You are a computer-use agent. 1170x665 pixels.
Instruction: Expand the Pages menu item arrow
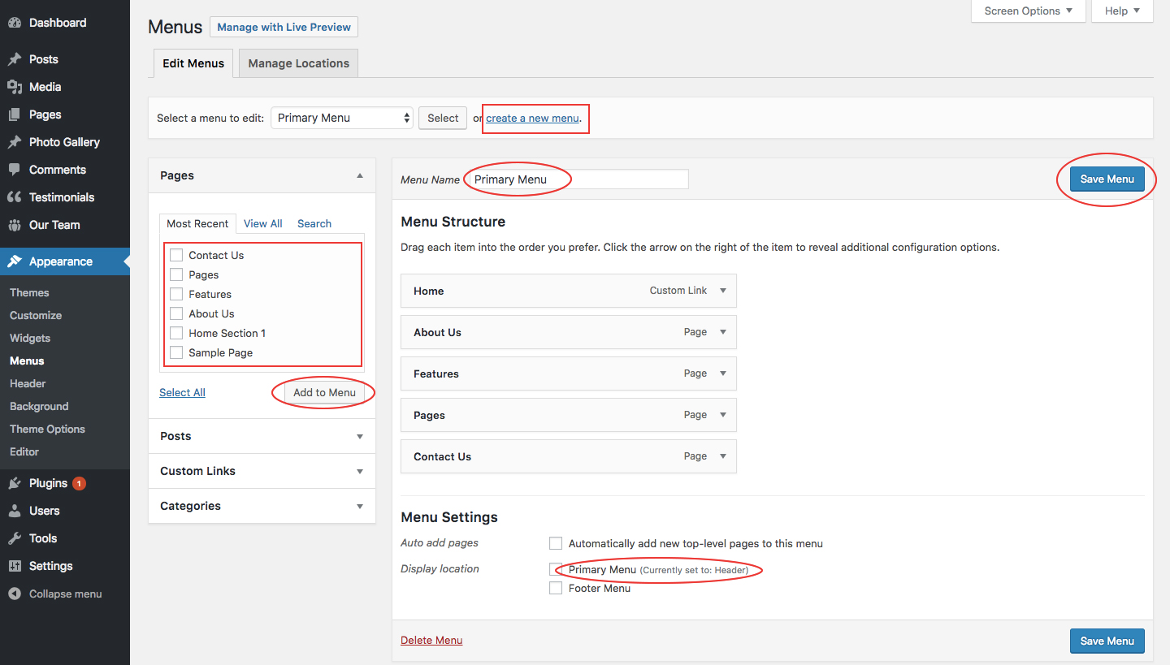(723, 415)
